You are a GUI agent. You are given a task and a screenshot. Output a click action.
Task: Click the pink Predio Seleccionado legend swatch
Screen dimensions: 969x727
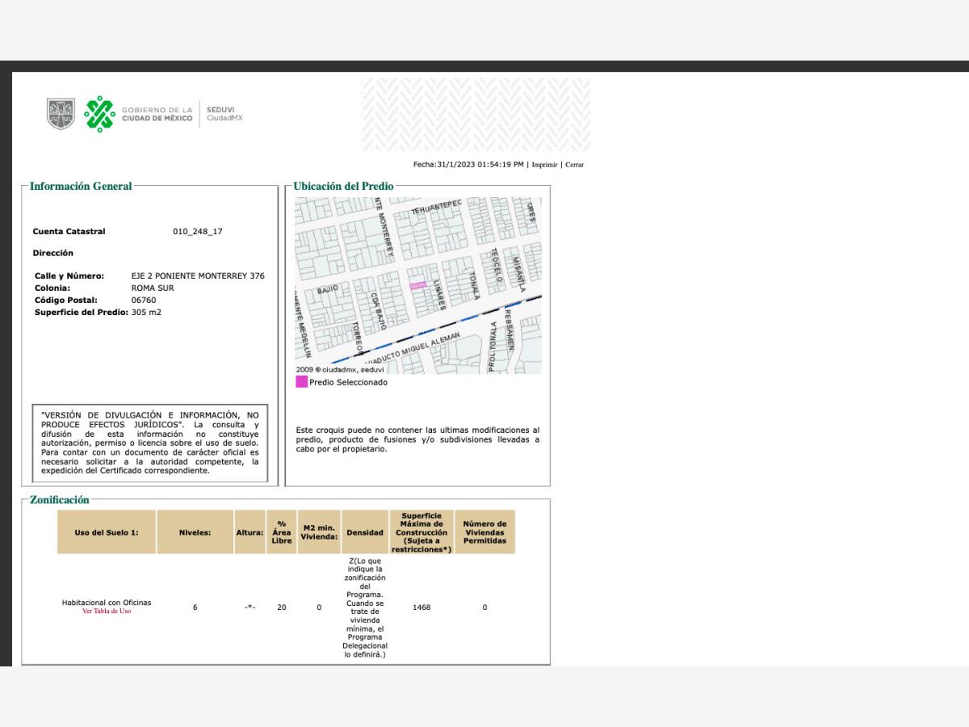pos(301,382)
